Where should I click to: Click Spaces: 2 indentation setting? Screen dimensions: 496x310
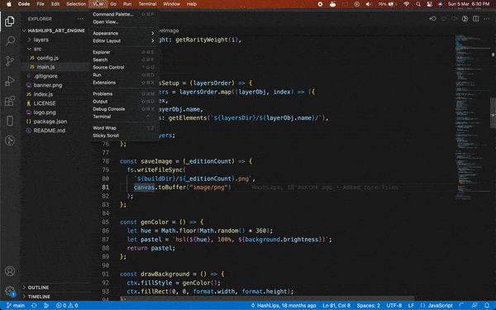(x=368, y=306)
